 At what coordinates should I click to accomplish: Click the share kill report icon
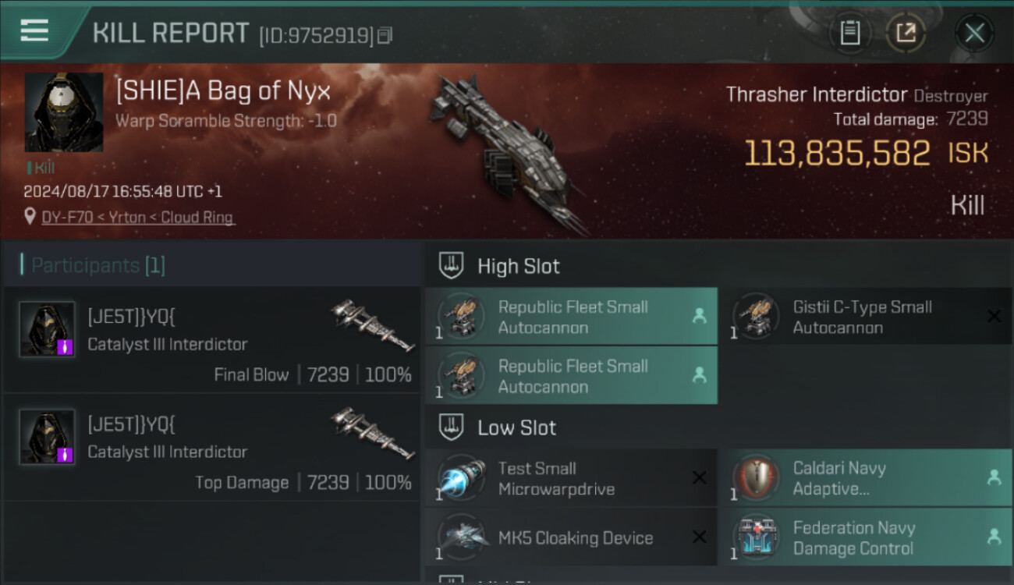click(906, 33)
